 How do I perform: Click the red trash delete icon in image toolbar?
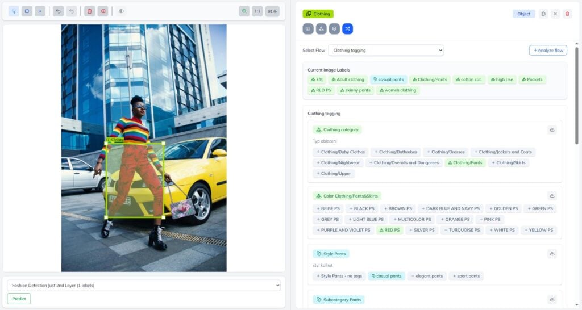pyautogui.click(x=89, y=11)
